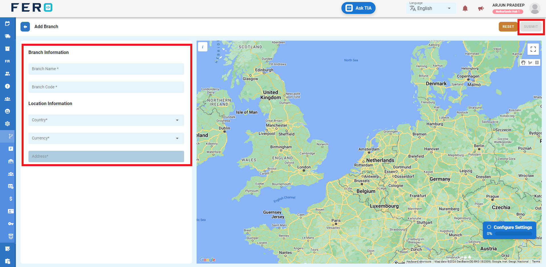Click the user avatar icon
The width and height of the screenshot is (546, 267).
(x=535, y=8)
